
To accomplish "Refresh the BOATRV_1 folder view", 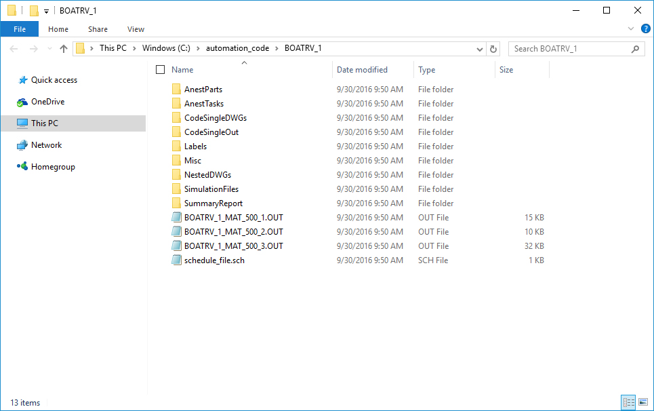I will pos(493,48).
